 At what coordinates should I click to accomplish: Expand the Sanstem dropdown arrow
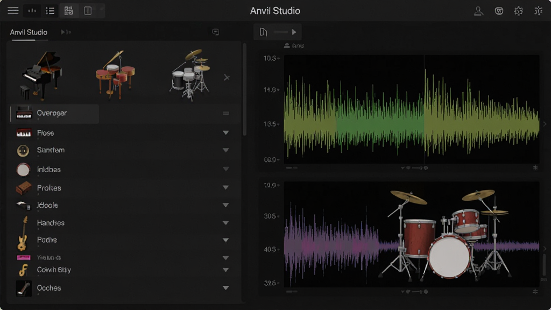click(x=225, y=150)
